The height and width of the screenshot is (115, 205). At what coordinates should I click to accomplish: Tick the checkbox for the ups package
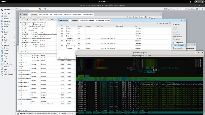[59, 43]
